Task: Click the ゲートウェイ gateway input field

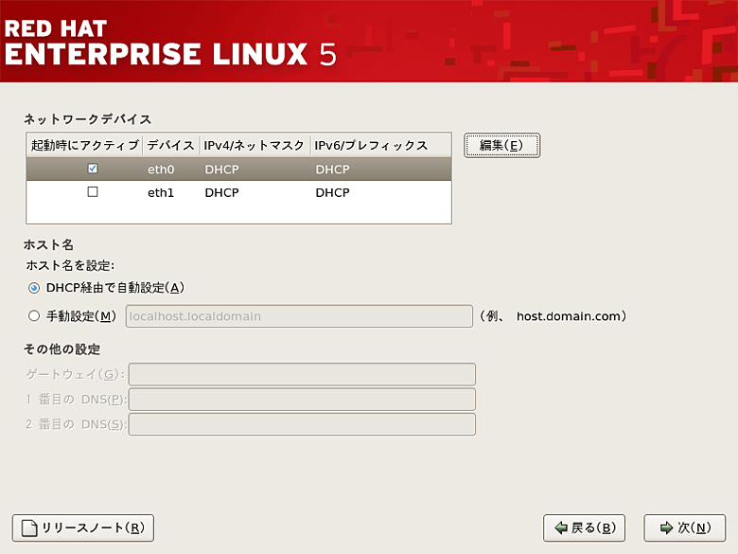Action: click(302, 375)
